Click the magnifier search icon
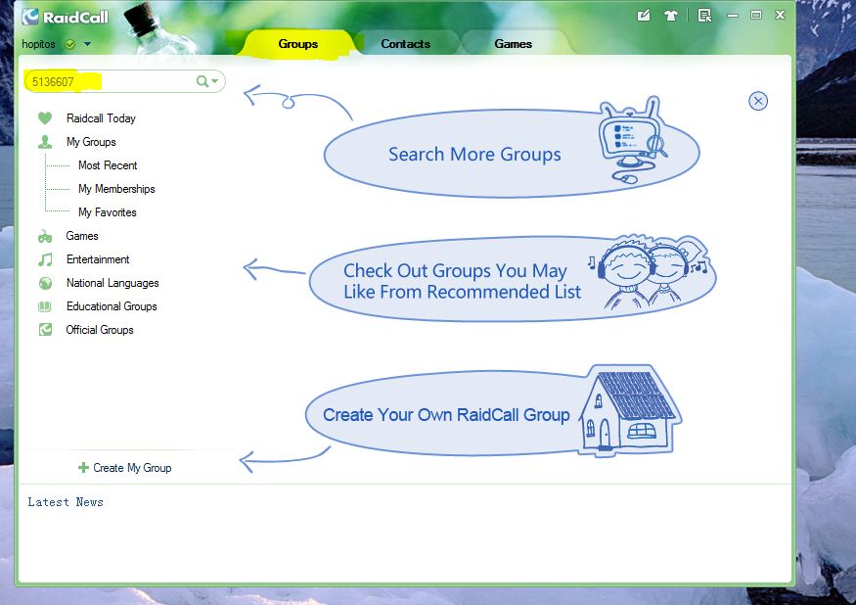Viewport: 856px width, 605px height. pyautogui.click(x=202, y=81)
